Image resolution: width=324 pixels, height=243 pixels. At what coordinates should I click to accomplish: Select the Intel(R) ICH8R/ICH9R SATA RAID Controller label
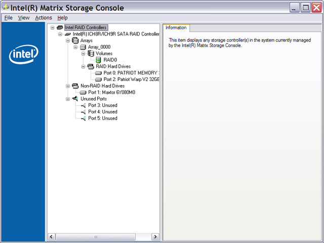pyautogui.click(x=116, y=34)
